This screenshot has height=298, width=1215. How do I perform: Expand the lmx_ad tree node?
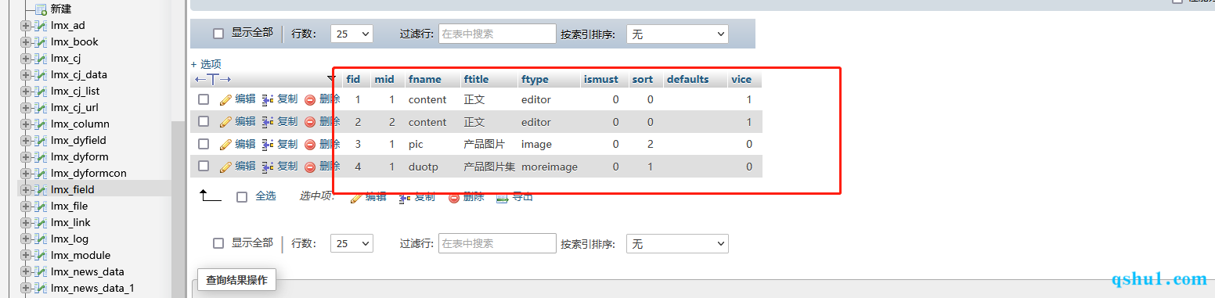(x=26, y=26)
